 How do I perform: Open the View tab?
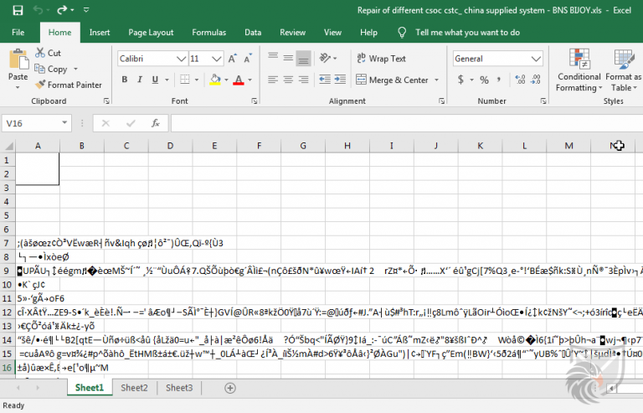click(x=332, y=33)
